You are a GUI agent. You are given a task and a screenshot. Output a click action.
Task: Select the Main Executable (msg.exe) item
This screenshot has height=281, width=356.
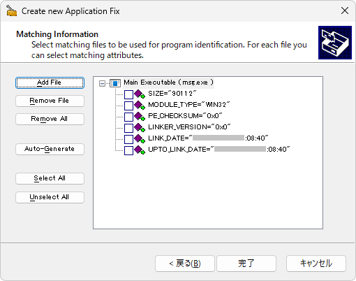click(x=168, y=82)
